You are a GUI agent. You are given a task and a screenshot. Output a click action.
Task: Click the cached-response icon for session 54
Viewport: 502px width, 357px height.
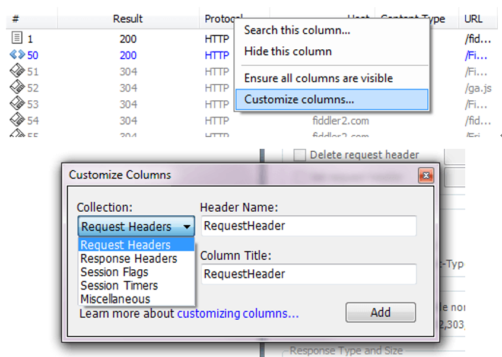click(x=17, y=120)
